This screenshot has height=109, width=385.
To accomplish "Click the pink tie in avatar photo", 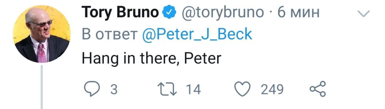I will [42, 53].
